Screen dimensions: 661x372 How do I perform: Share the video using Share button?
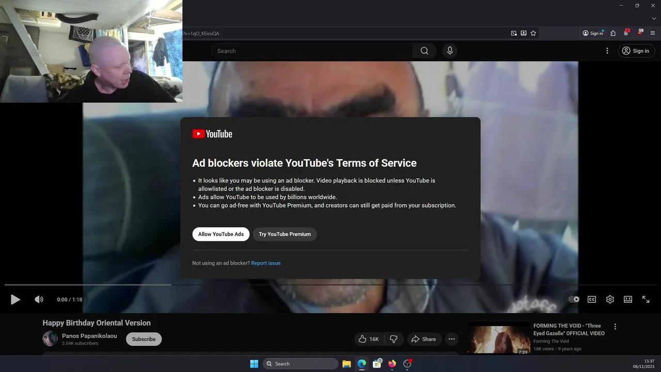[423, 339]
